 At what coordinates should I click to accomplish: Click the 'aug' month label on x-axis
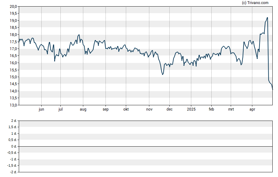[x=83, y=109]
